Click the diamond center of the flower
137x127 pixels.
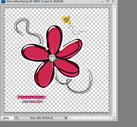(x=52, y=58)
